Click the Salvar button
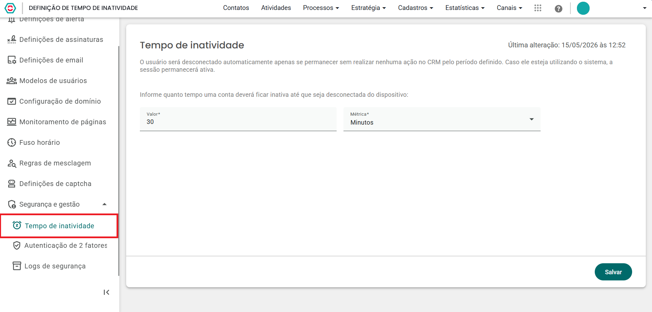 click(613, 272)
